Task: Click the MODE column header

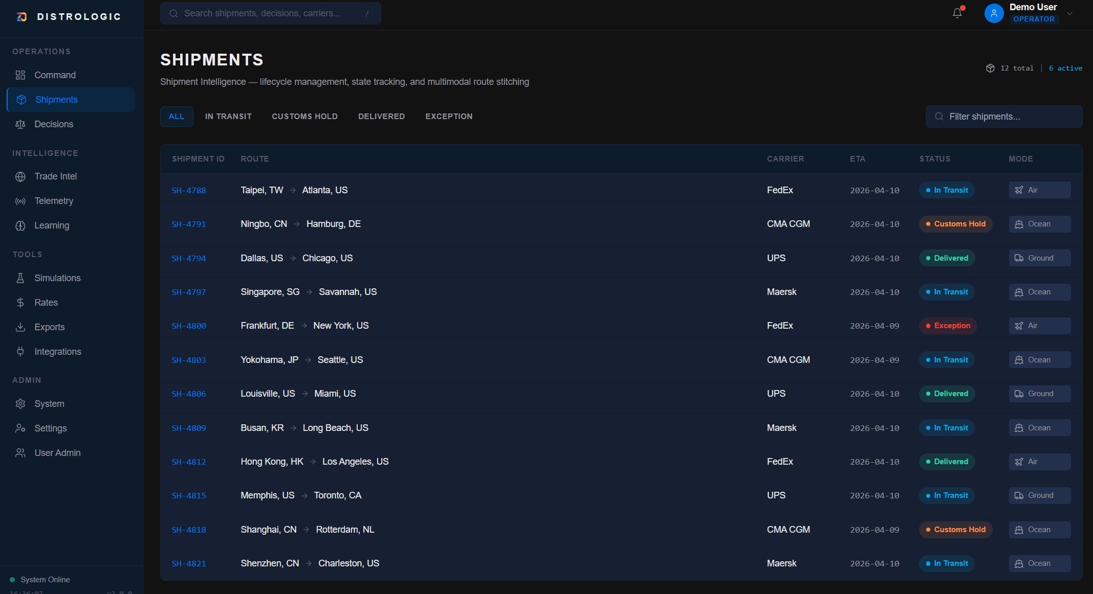Action: coord(1021,159)
